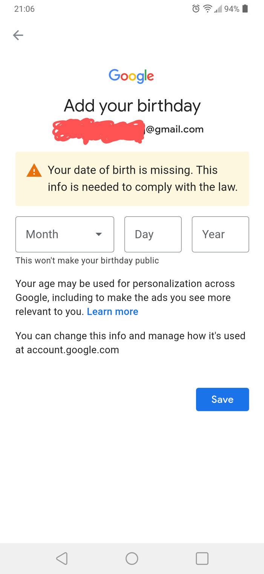Save the birthday information
This screenshot has height=574, width=264.
click(222, 399)
